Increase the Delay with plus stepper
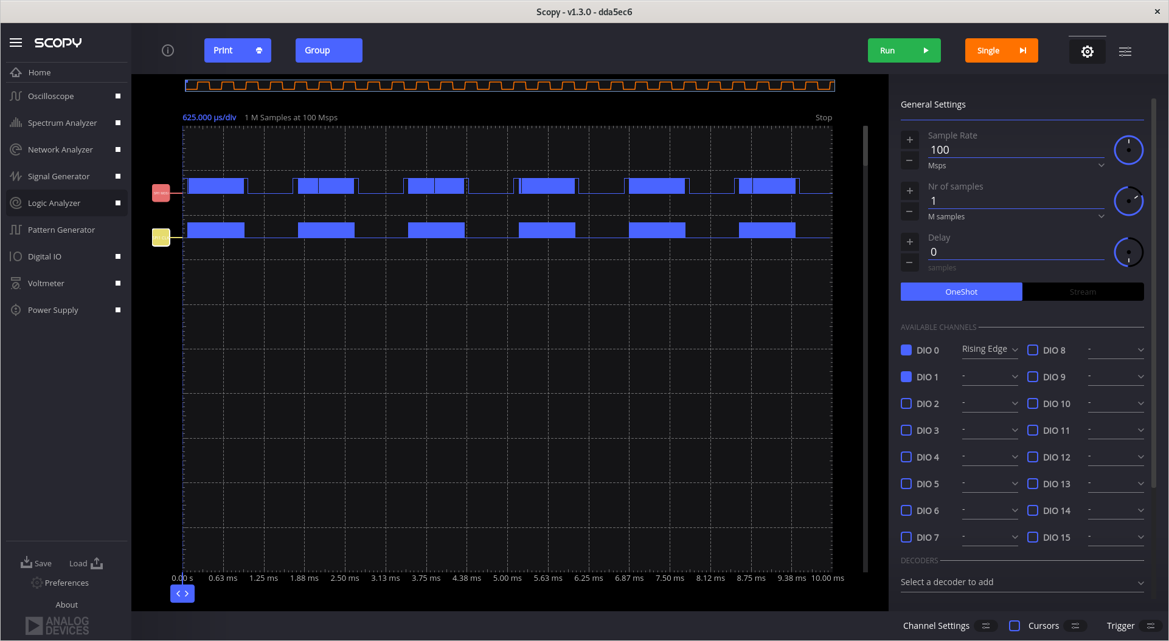Viewport: 1169px width, 641px height. [x=910, y=242]
